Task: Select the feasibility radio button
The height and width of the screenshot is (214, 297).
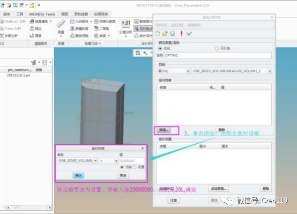Action: [x=217, y=48]
